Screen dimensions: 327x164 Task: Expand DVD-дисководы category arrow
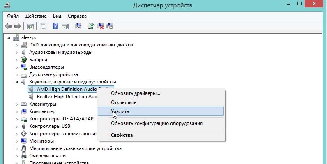point(17,45)
